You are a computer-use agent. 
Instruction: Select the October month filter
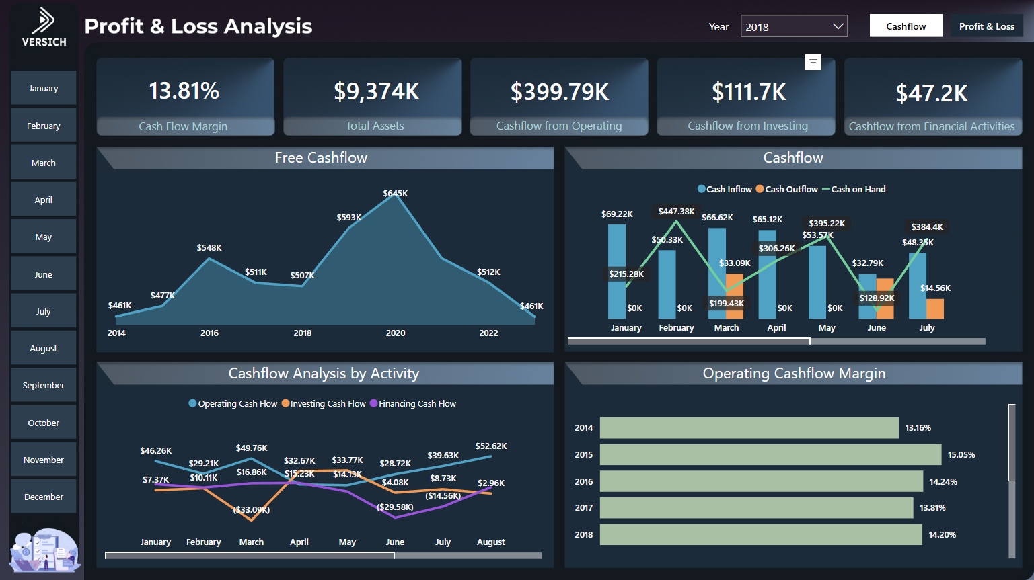43,422
